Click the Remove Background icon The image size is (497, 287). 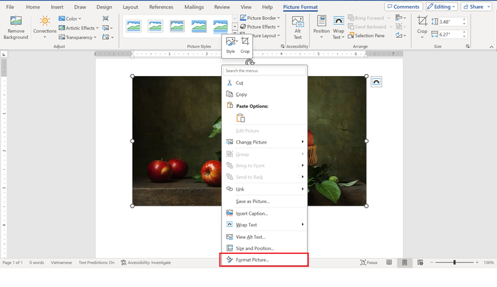click(x=16, y=21)
